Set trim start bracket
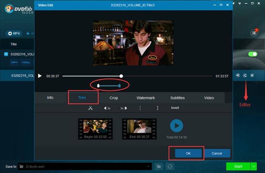Screen dimensions: 265x173 coord(140,108)
